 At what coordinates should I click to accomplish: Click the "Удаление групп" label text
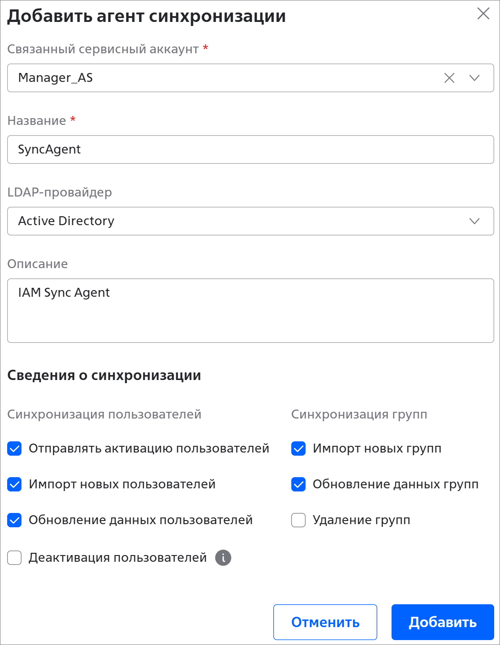(361, 520)
